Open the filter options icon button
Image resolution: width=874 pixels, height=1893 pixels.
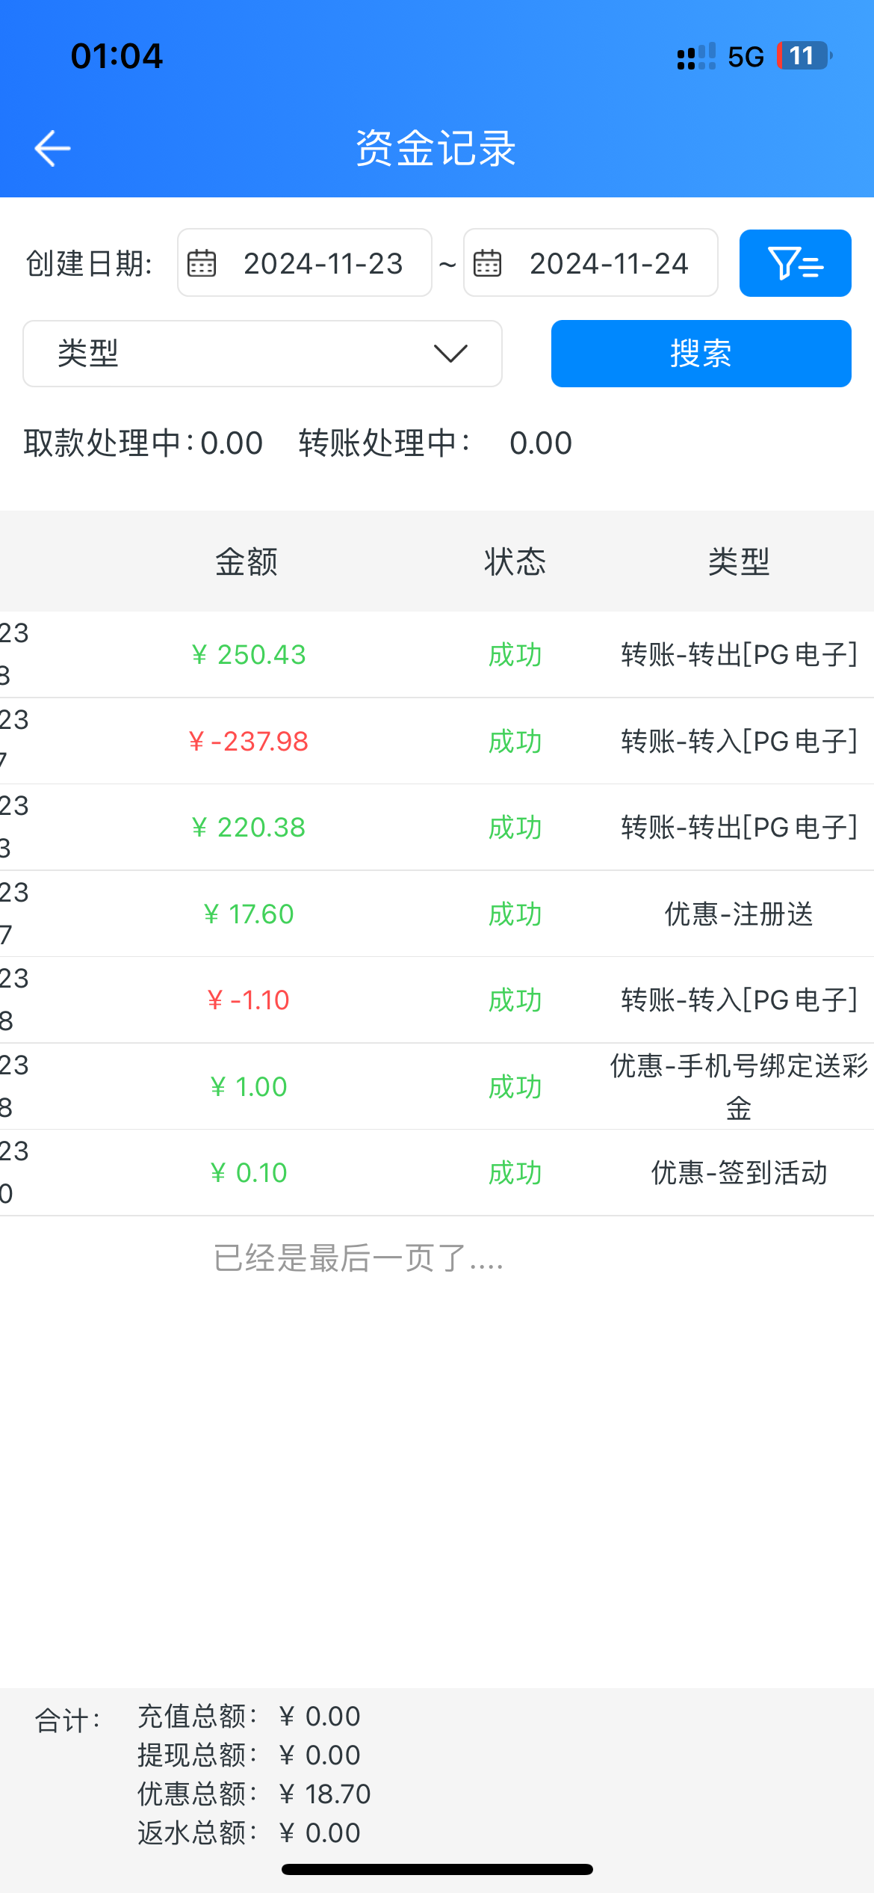click(x=795, y=263)
